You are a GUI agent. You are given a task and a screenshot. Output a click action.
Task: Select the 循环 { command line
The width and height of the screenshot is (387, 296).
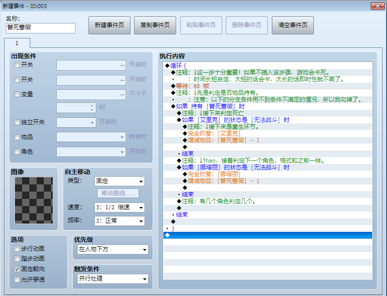[x=268, y=66]
